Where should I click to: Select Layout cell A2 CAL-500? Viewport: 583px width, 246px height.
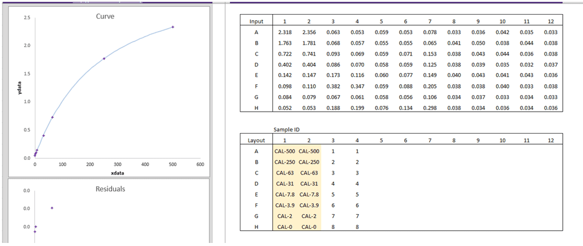click(309, 151)
